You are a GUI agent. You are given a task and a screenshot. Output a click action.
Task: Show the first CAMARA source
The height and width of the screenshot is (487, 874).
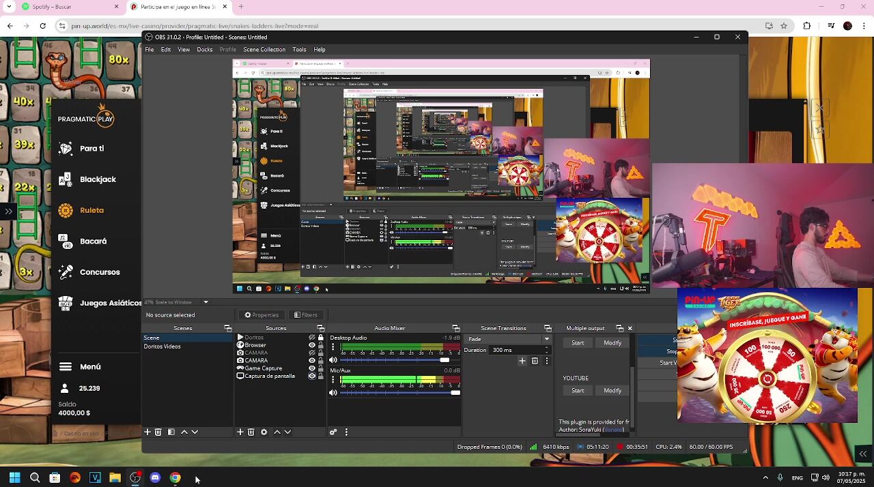312,353
